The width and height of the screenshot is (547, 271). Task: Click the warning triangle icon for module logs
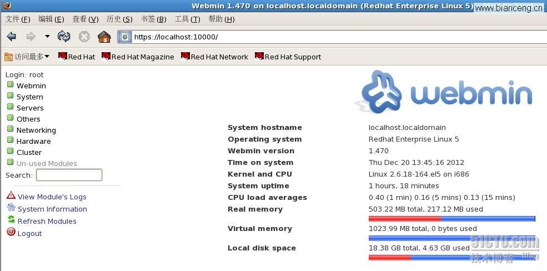(11, 195)
